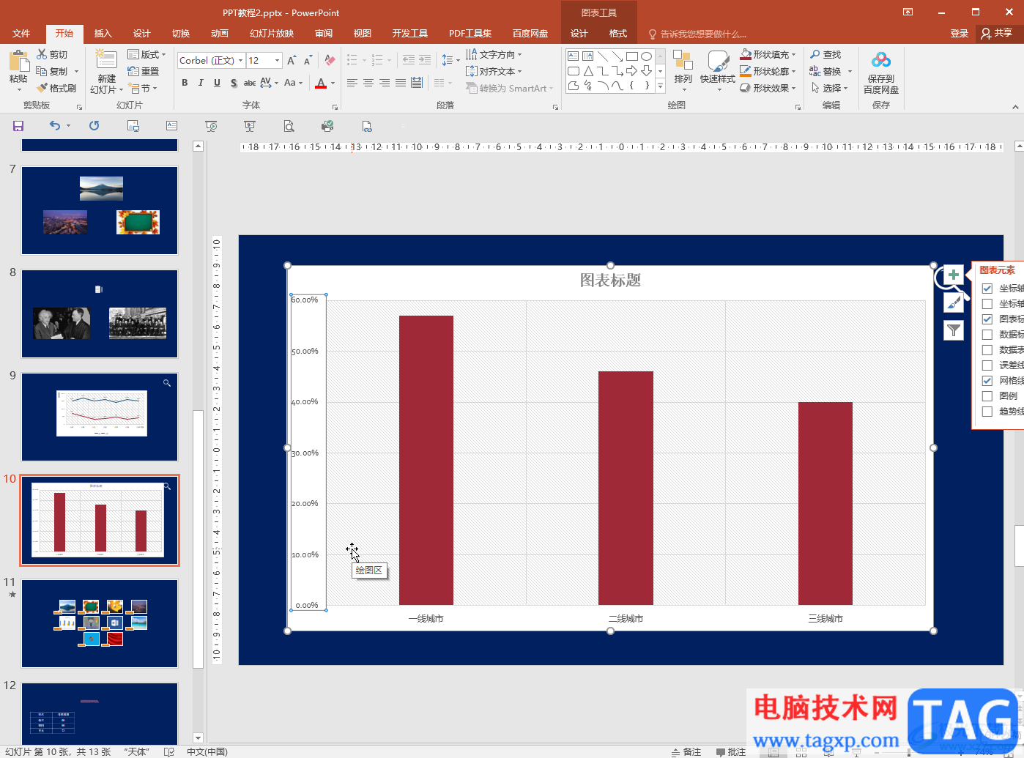The width and height of the screenshot is (1024, 758).
Task: Toggle the 图例 legend checkbox
Action: [x=987, y=396]
